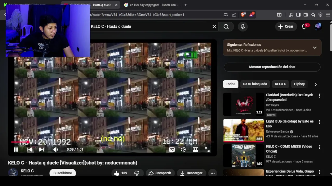The width and height of the screenshot is (332, 186).
Task: Toggle the browser sidebar panel icon
Action: (x=298, y=15)
